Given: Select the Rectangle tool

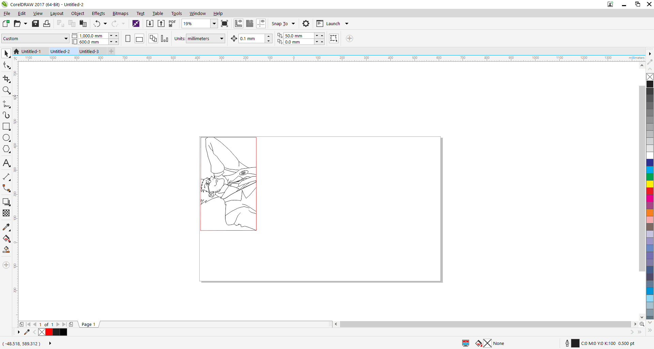Looking at the screenshot, I should point(6,127).
